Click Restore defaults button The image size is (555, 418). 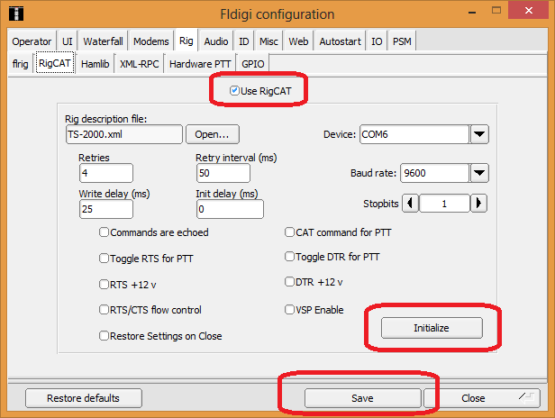click(x=82, y=397)
